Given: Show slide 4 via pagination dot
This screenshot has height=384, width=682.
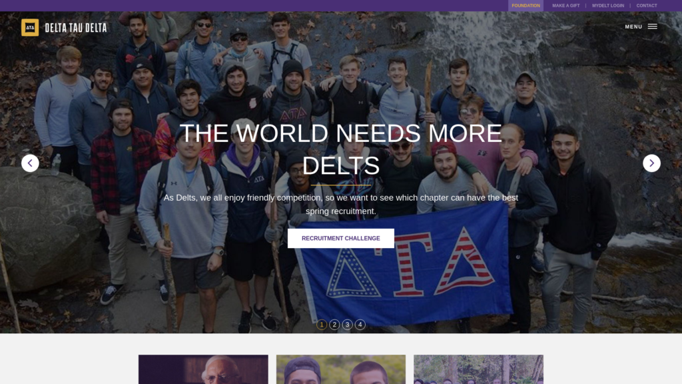Looking at the screenshot, I should [x=360, y=325].
